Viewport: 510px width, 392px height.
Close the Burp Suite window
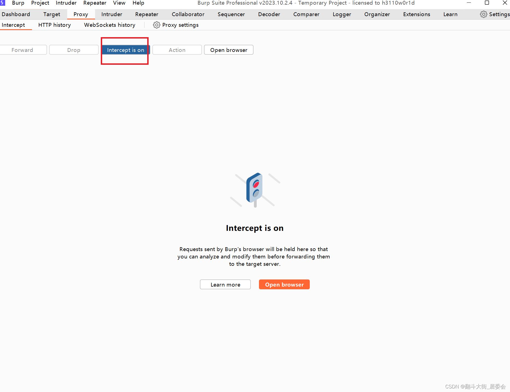coord(505,3)
